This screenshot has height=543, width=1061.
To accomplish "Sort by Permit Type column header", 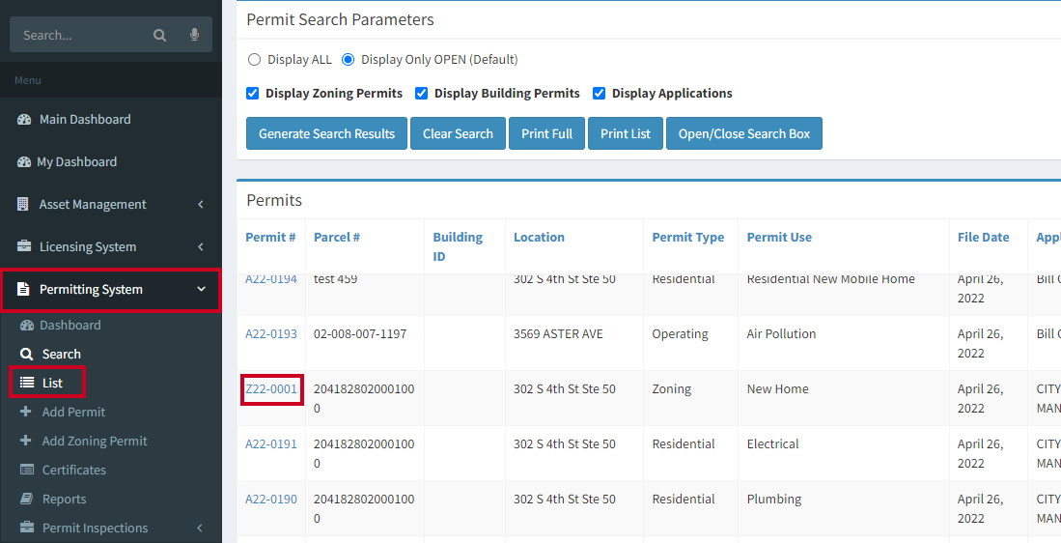I will (688, 237).
